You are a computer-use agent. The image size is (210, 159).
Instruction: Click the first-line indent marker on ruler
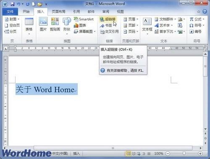15,47
